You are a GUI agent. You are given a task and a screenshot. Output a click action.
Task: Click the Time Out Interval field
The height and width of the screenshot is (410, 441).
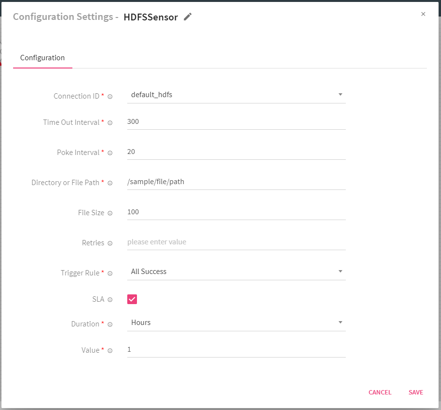point(236,121)
